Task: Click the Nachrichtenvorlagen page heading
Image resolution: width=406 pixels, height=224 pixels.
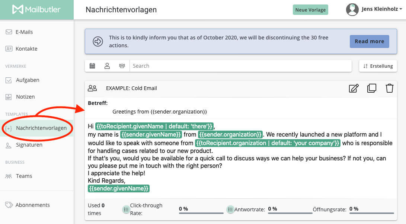Action: [x=121, y=10]
